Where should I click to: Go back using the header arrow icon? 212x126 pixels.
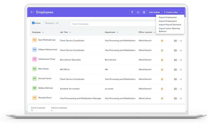click(x=32, y=12)
